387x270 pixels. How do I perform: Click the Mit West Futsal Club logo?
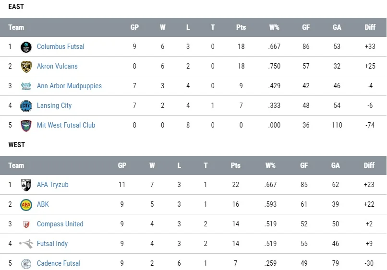[26, 126]
